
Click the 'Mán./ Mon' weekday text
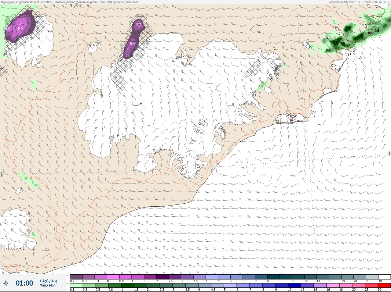[48, 286]
